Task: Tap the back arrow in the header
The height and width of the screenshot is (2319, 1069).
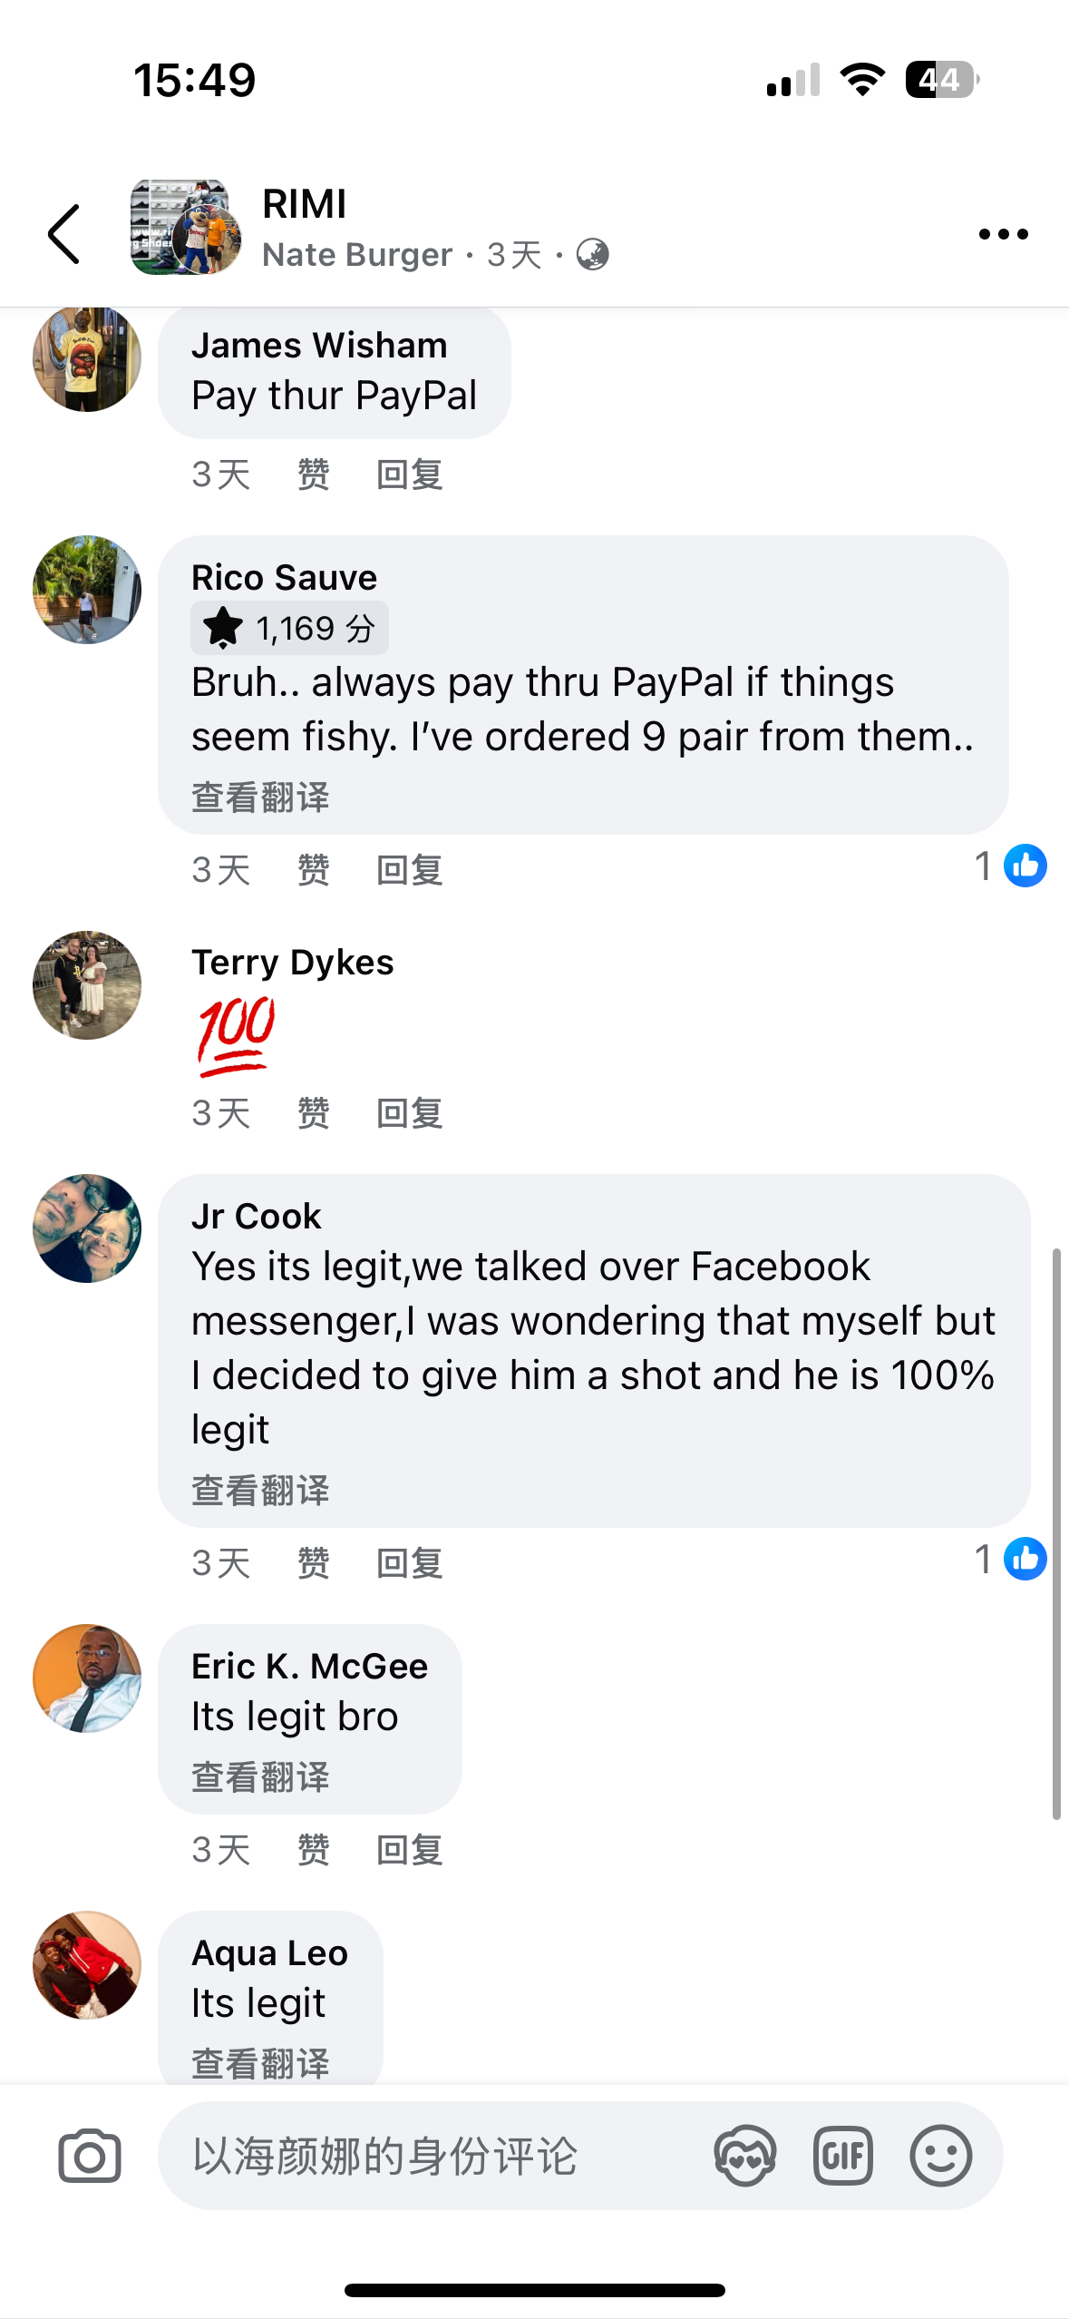Action: [x=63, y=234]
